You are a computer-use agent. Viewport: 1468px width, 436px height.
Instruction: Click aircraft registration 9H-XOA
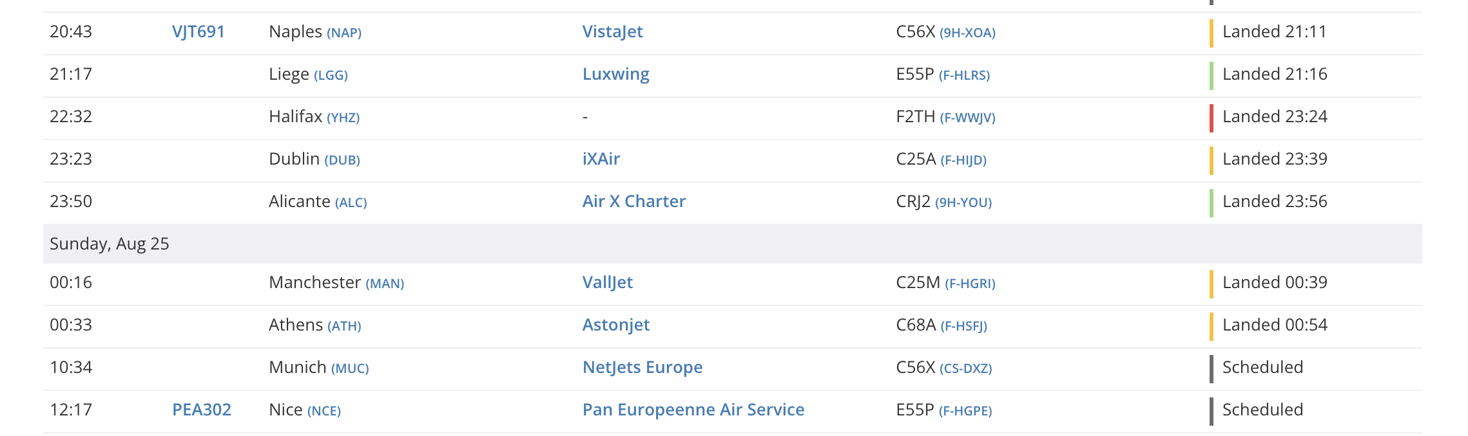click(x=967, y=33)
